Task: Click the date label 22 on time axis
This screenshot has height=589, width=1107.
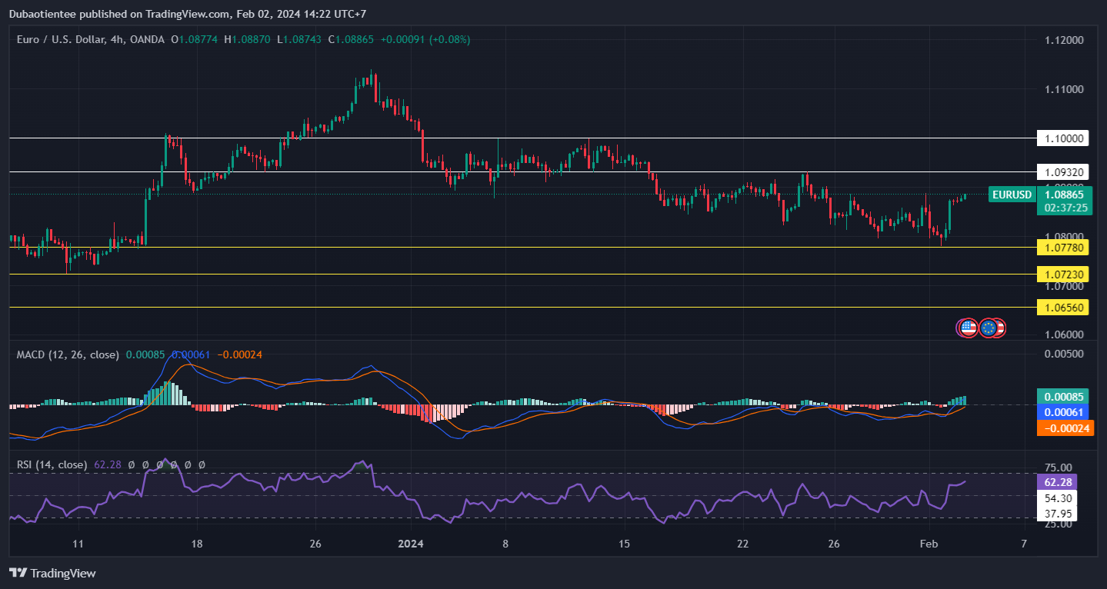Action: coord(742,544)
